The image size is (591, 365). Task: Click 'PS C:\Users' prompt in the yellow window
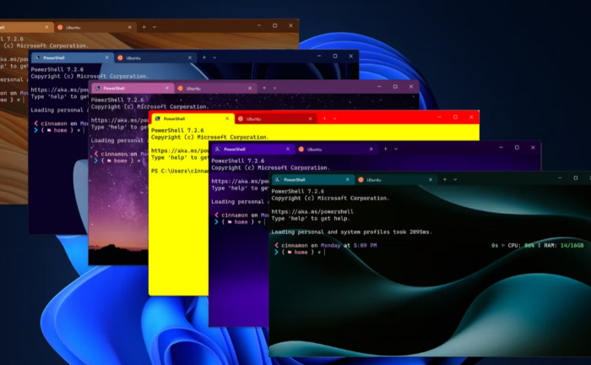tap(179, 172)
